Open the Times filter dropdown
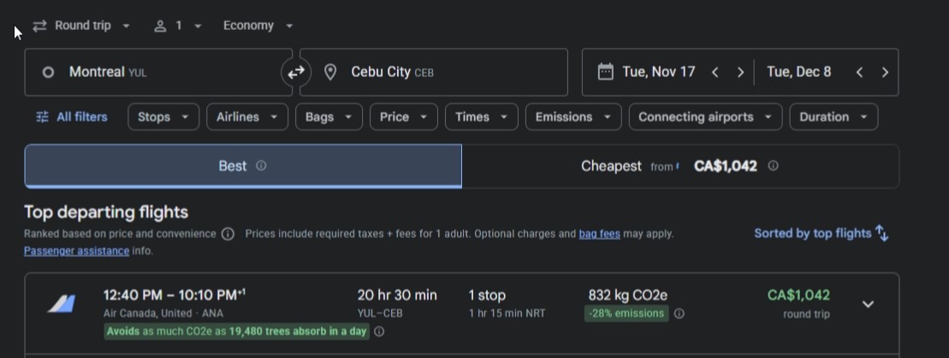949x358 pixels. (x=482, y=117)
